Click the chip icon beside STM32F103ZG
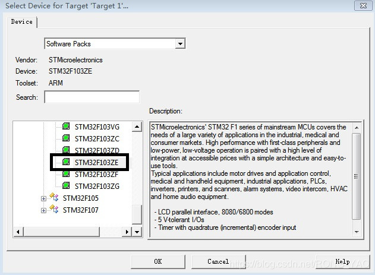375x275 pixels. pos(66,185)
